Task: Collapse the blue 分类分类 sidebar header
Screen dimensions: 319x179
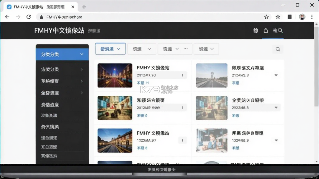Action: (x=62, y=54)
